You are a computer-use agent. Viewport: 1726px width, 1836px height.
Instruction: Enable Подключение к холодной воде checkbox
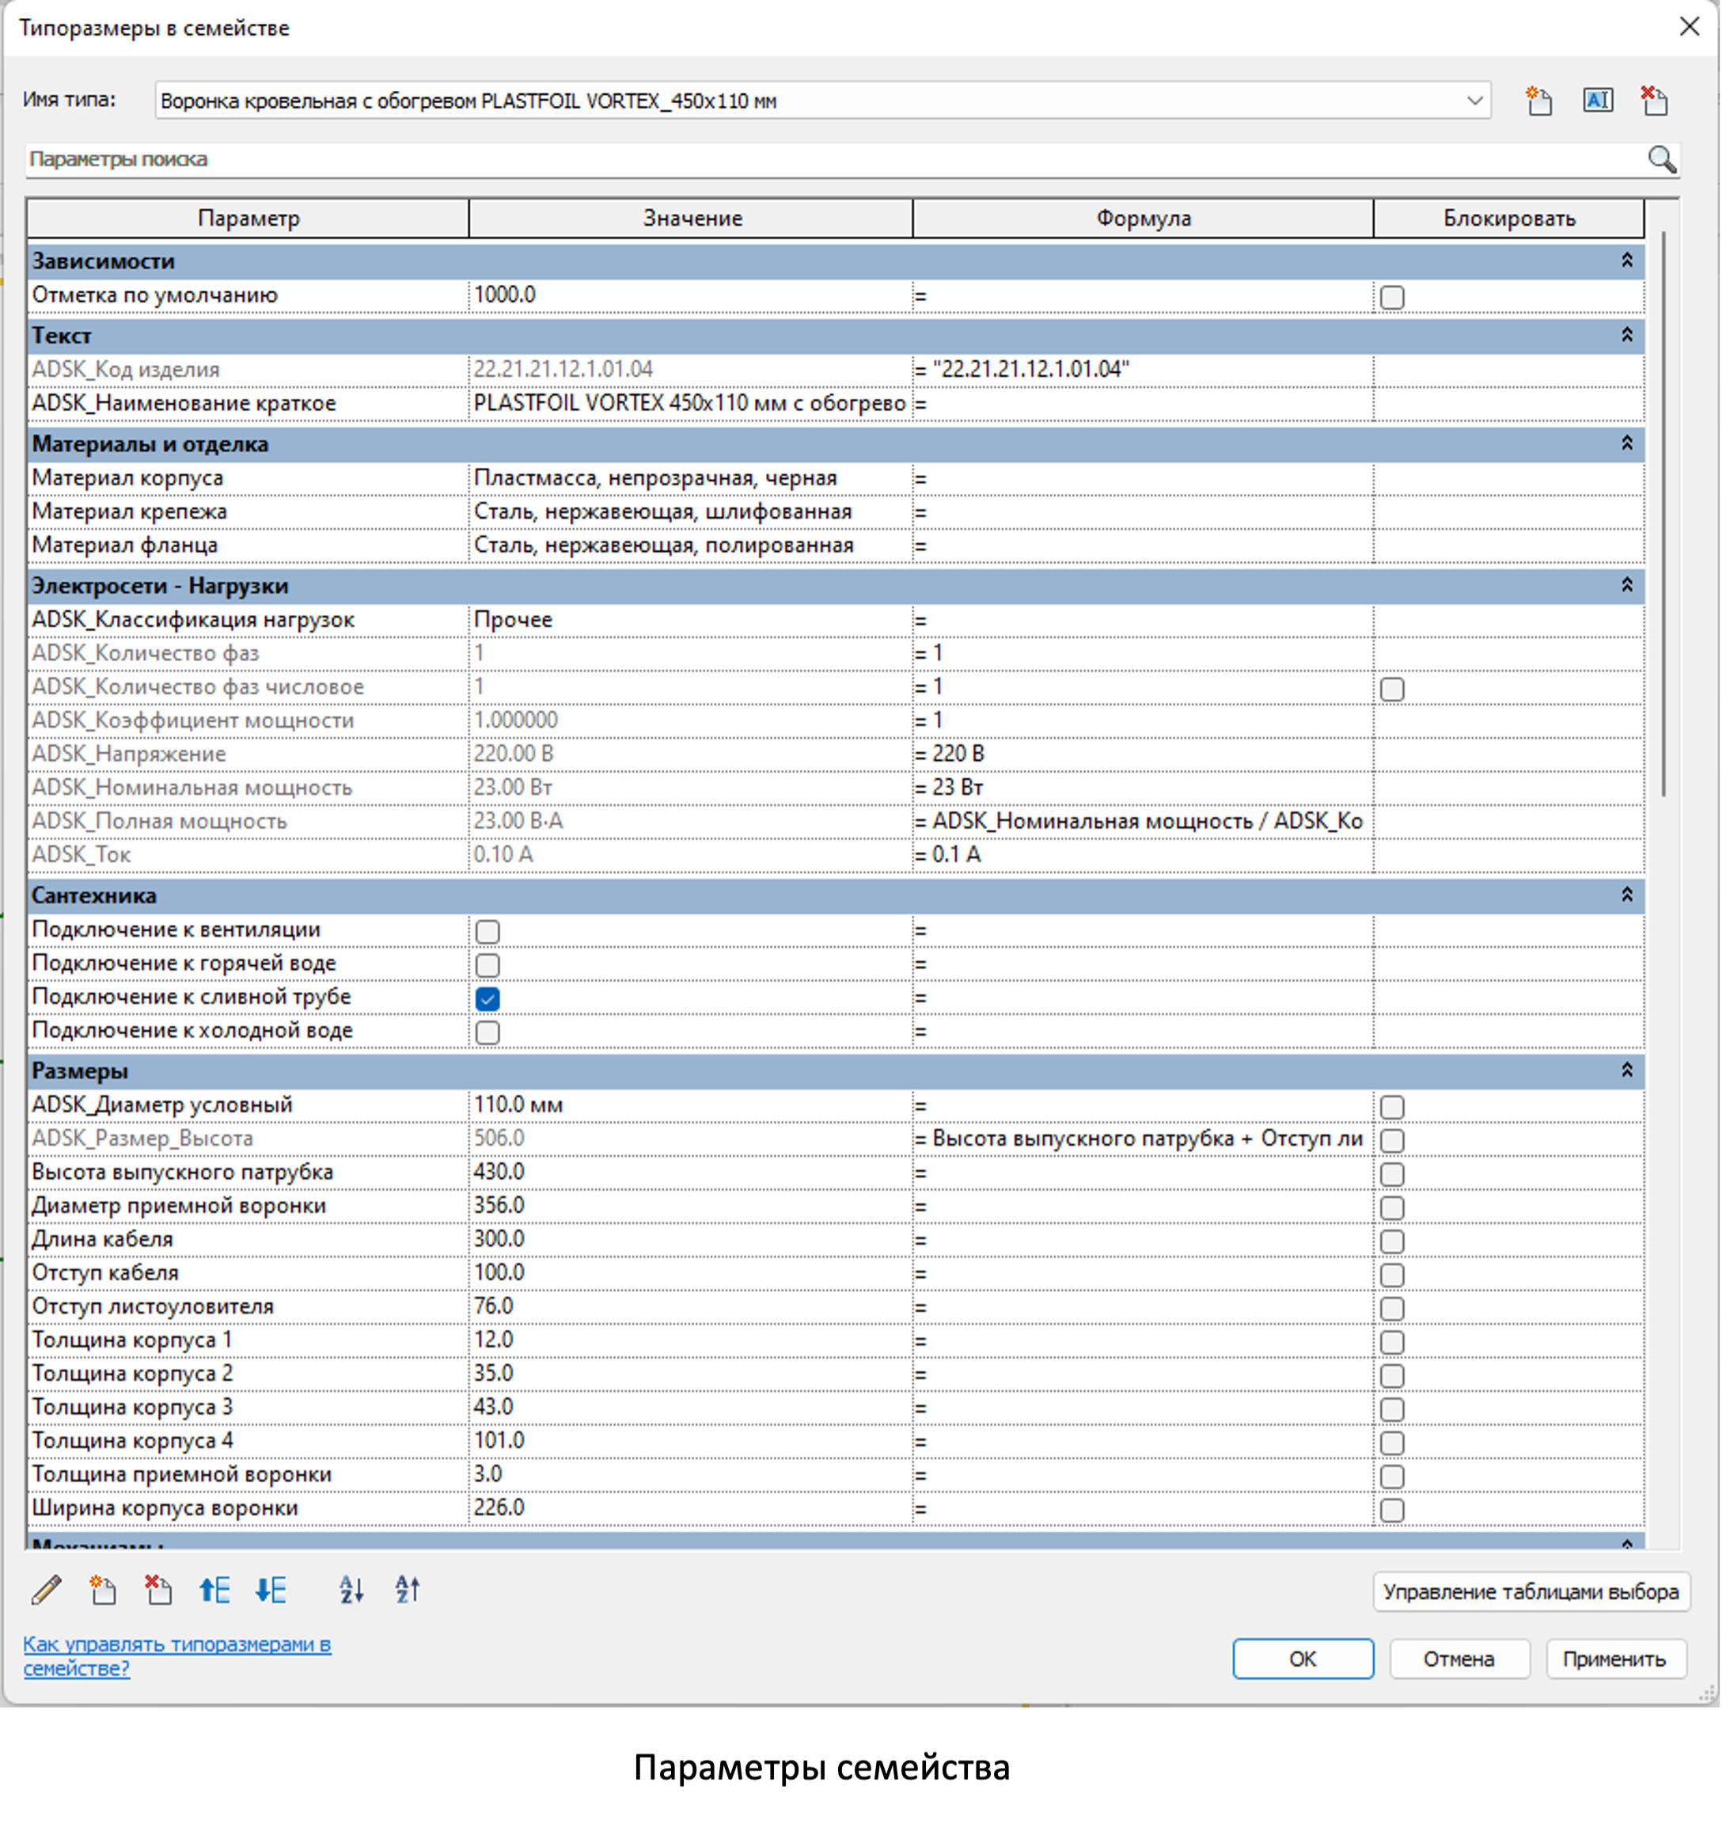(487, 1032)
